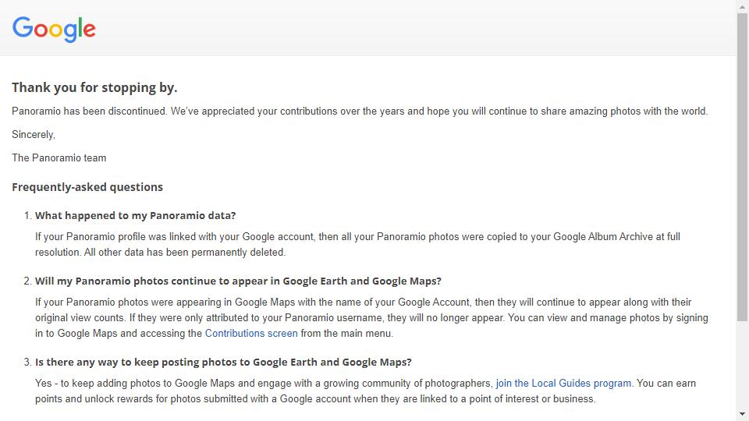The height and width of the screenshot is (421, 749).
Task: Click the answer mentioning original view counts
Action: (371, 318)
